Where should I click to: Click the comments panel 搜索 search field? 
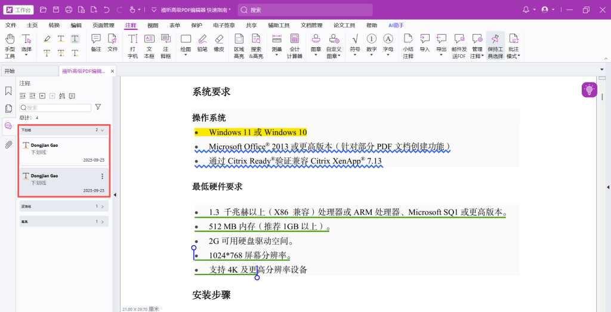click(x=55, y=108)
